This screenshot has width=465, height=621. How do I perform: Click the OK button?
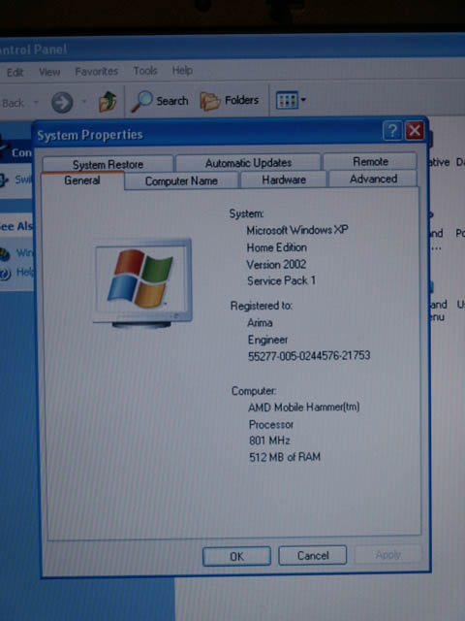coord(236,556)
